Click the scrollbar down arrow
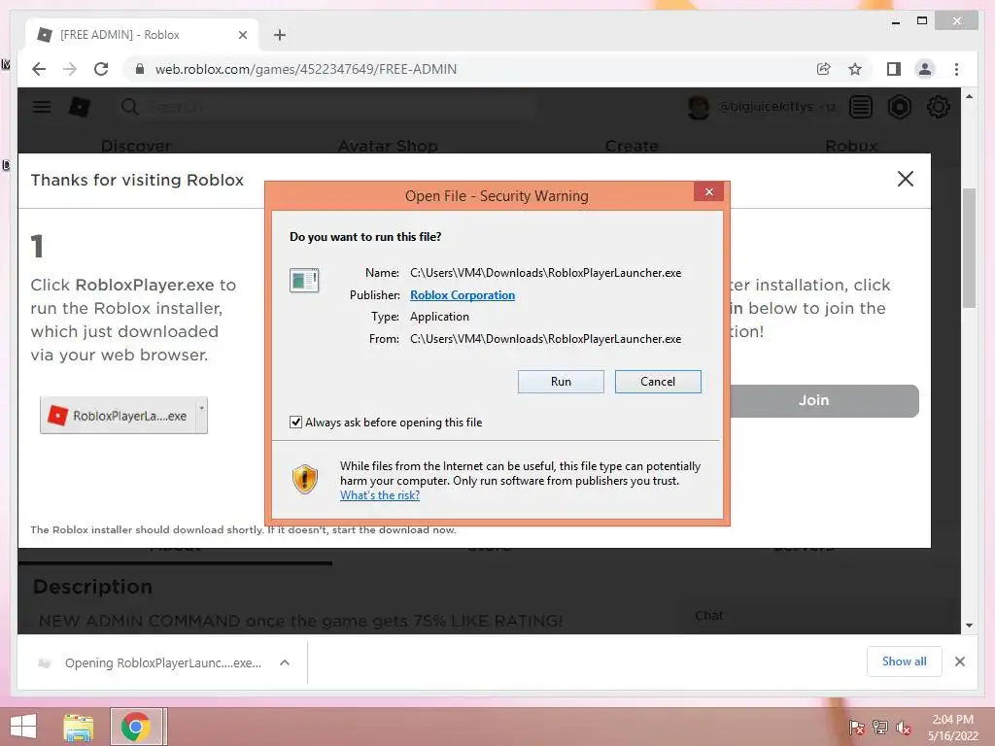This screenshot has height=746, width=995. pyautogui.click(x=969, y=626)
